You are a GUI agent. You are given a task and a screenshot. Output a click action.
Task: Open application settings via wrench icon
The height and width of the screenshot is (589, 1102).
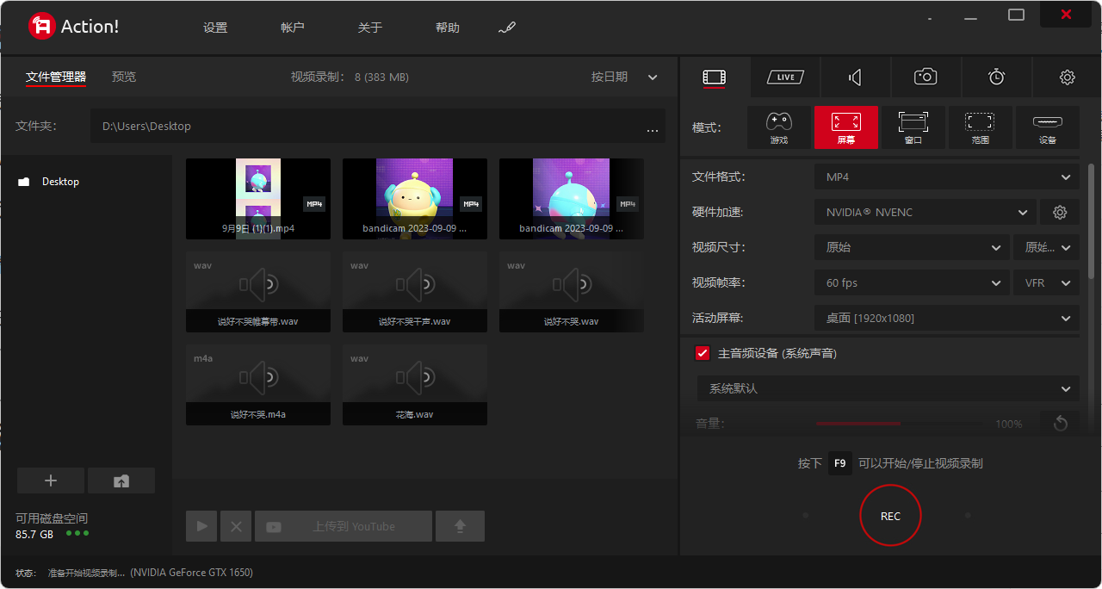coord(507,27)
